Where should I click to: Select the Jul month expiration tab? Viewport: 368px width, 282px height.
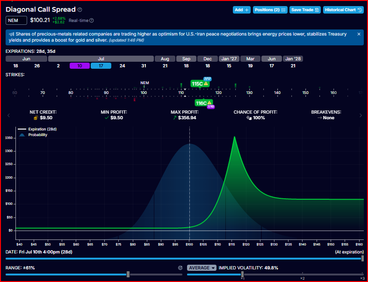point(101,59)
